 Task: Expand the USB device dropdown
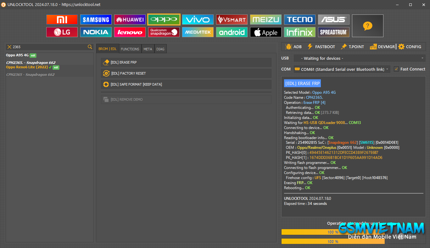coord(360,58)
